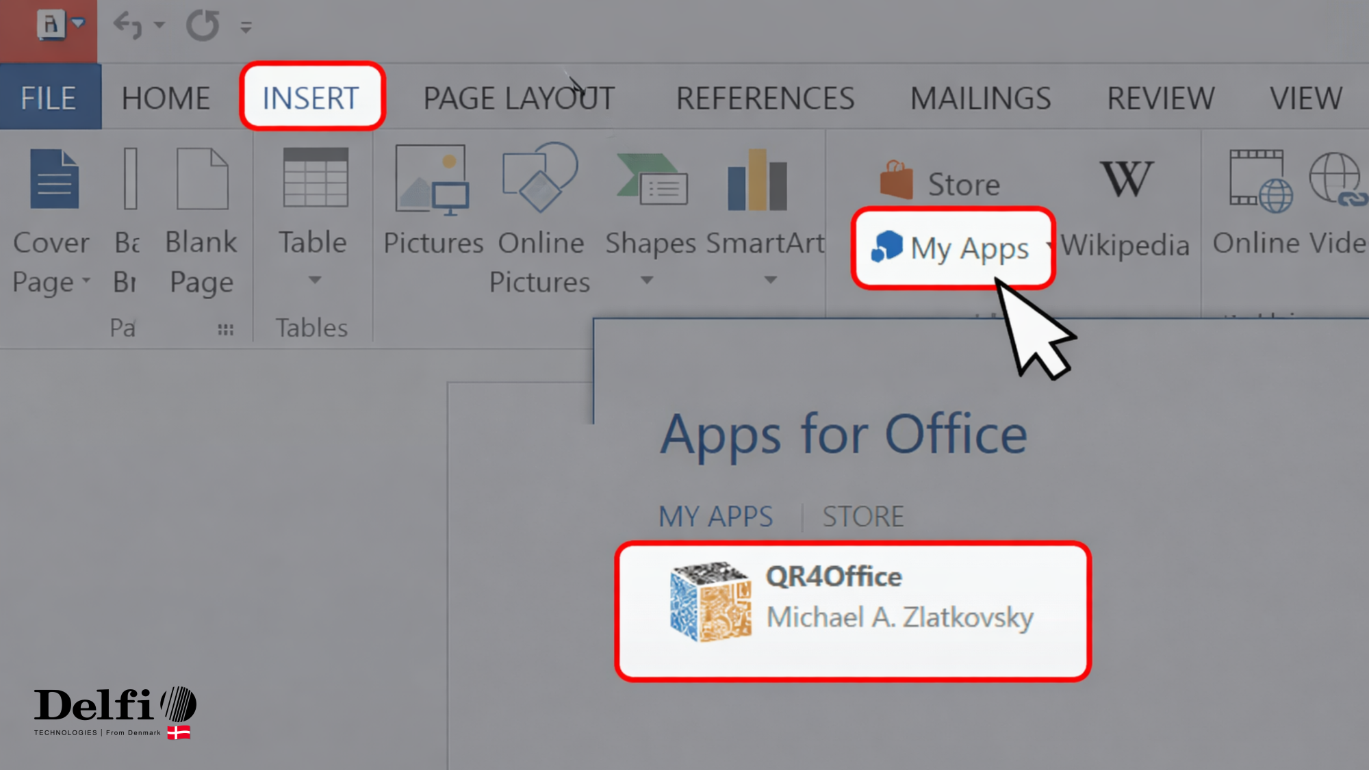Click the Table grid icon

tap(316, 178)
